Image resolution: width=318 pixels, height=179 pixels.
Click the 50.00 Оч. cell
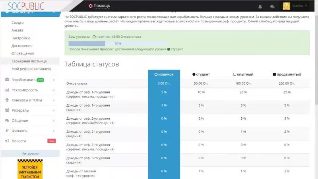(x=201, y=84)
